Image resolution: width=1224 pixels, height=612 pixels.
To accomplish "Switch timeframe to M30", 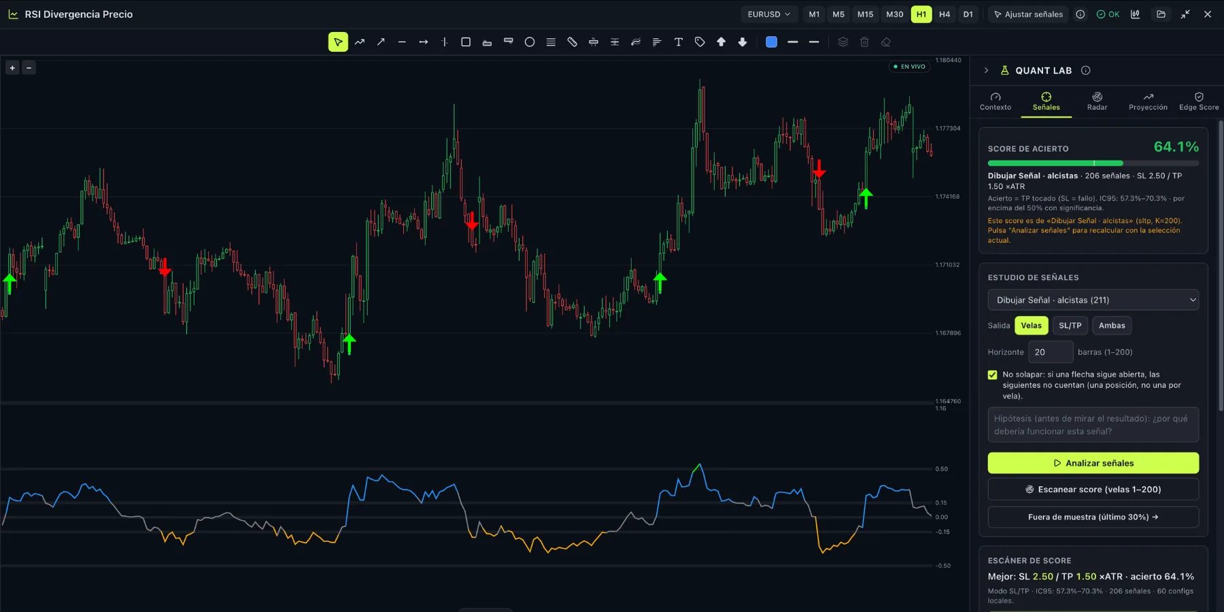I will pyautogui.click(x=895, y=14).
